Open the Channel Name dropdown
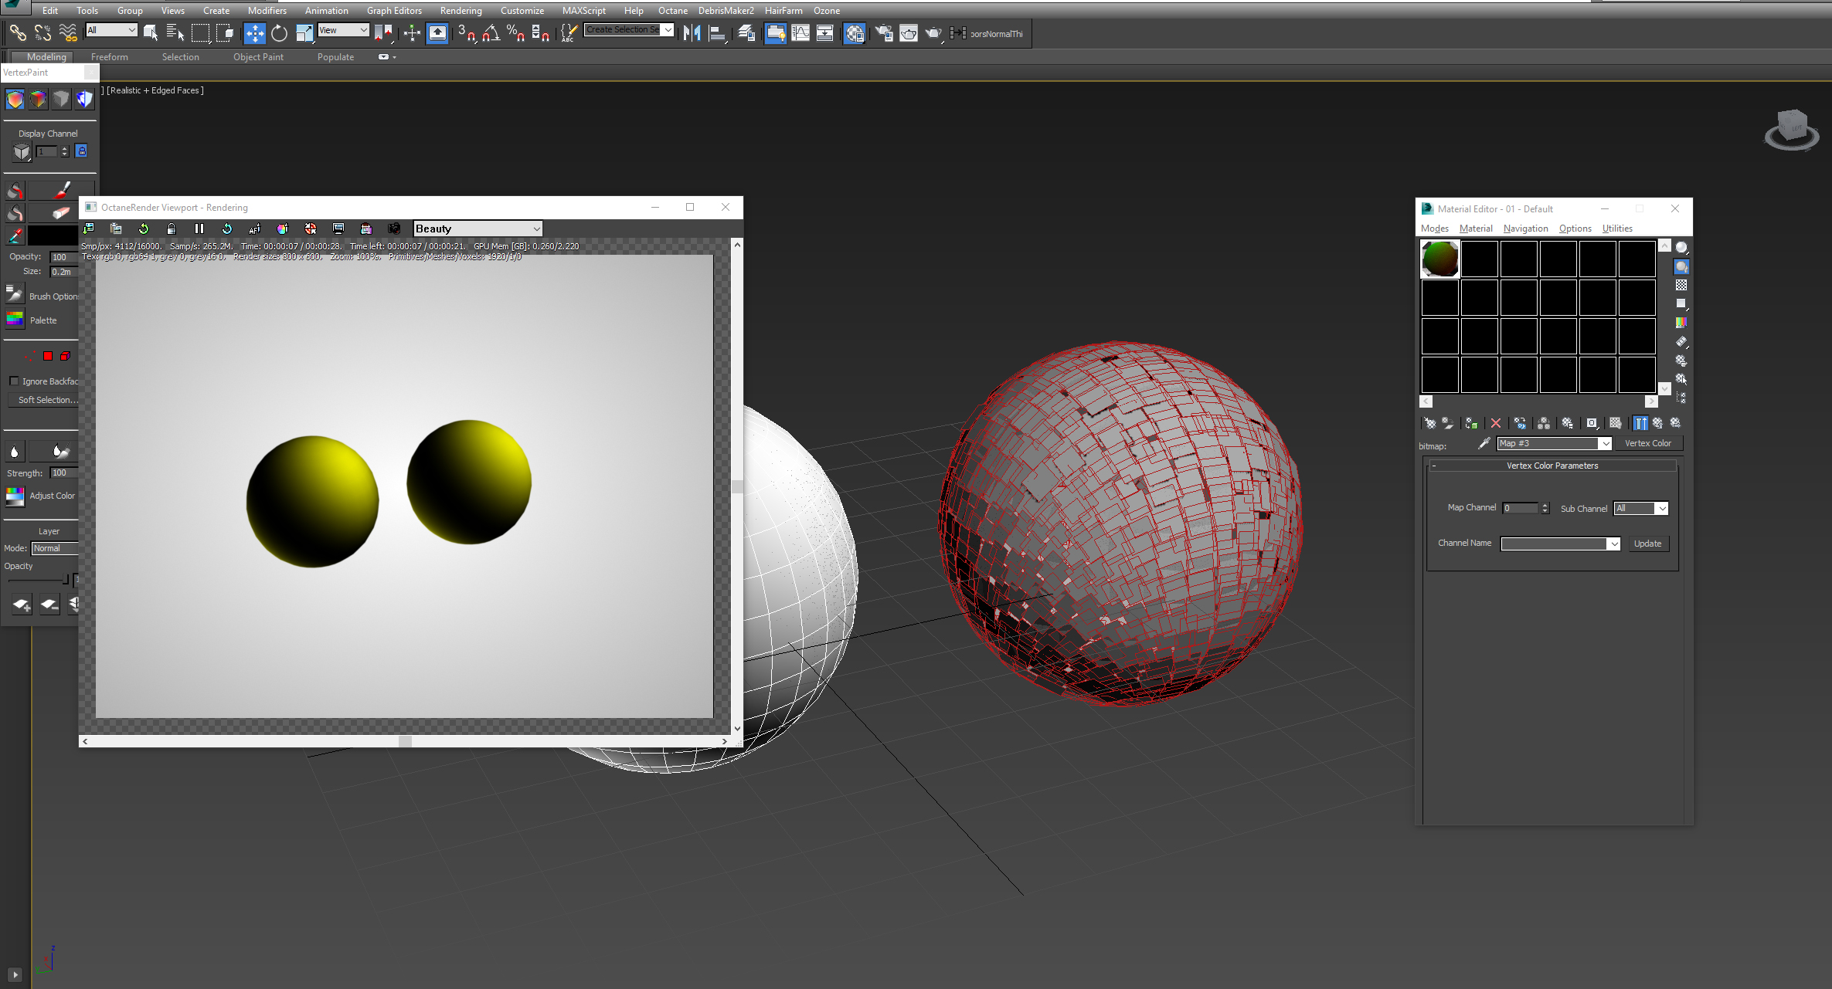Image resolution: width=1832 pixels, height=989 pixels. (x=1613, y=544)
